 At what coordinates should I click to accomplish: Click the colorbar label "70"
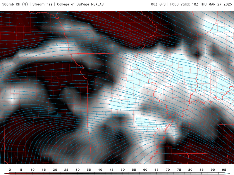(x=168, y=170)
